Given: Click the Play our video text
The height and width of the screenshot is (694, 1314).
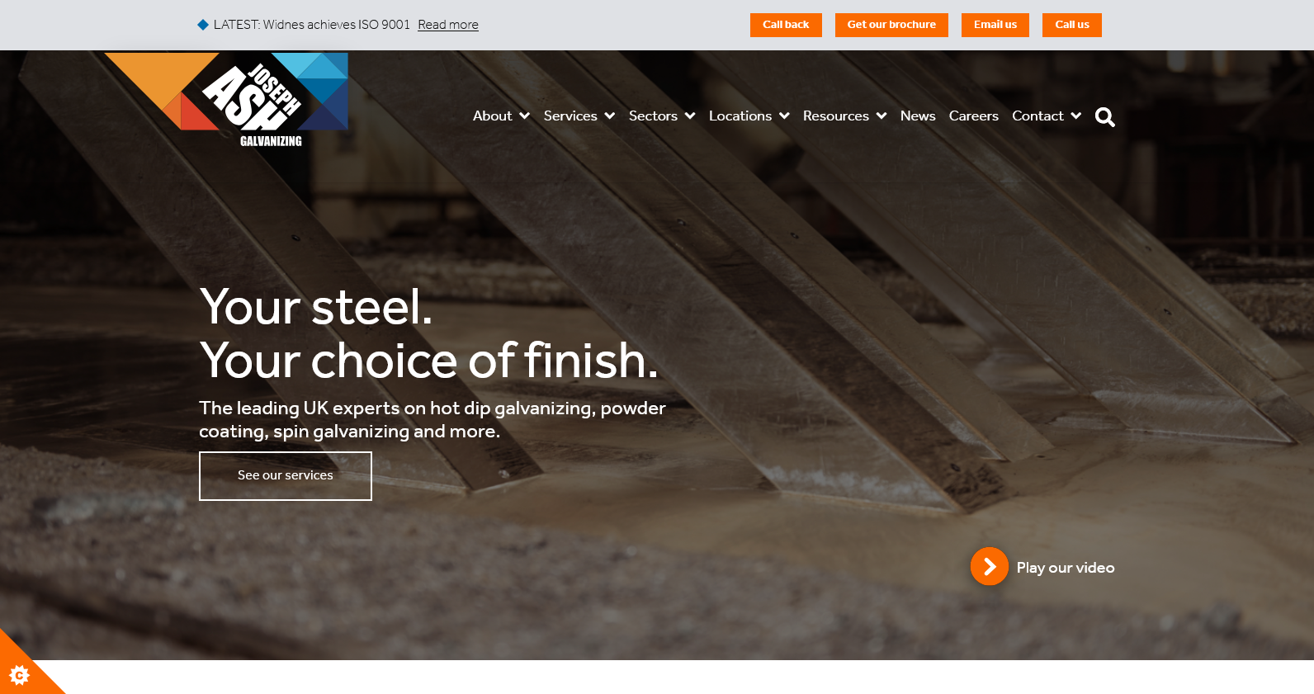Looking at the screenshot, I should (1066, 568).
